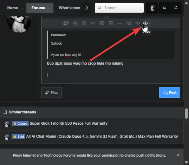Viewport: 189px width, 165px height.
Task: Click the vertical scrollbar thumb
Action: pos(186,114)
